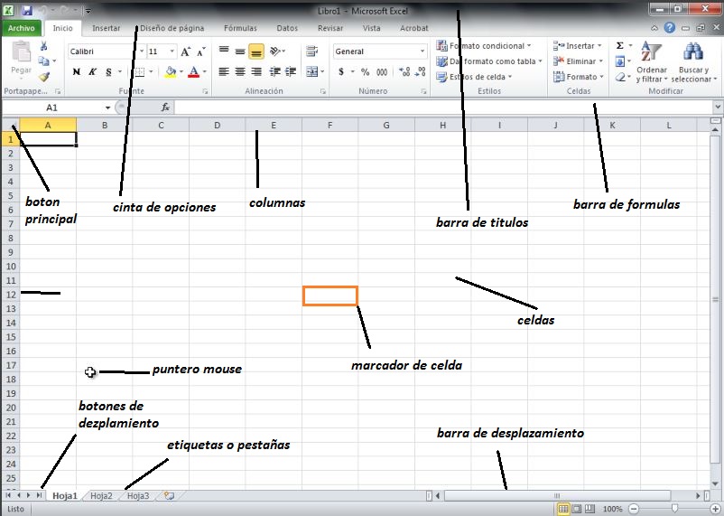Click the insert function fx icon
Viewport: 724px width, 516px height.
165,107
